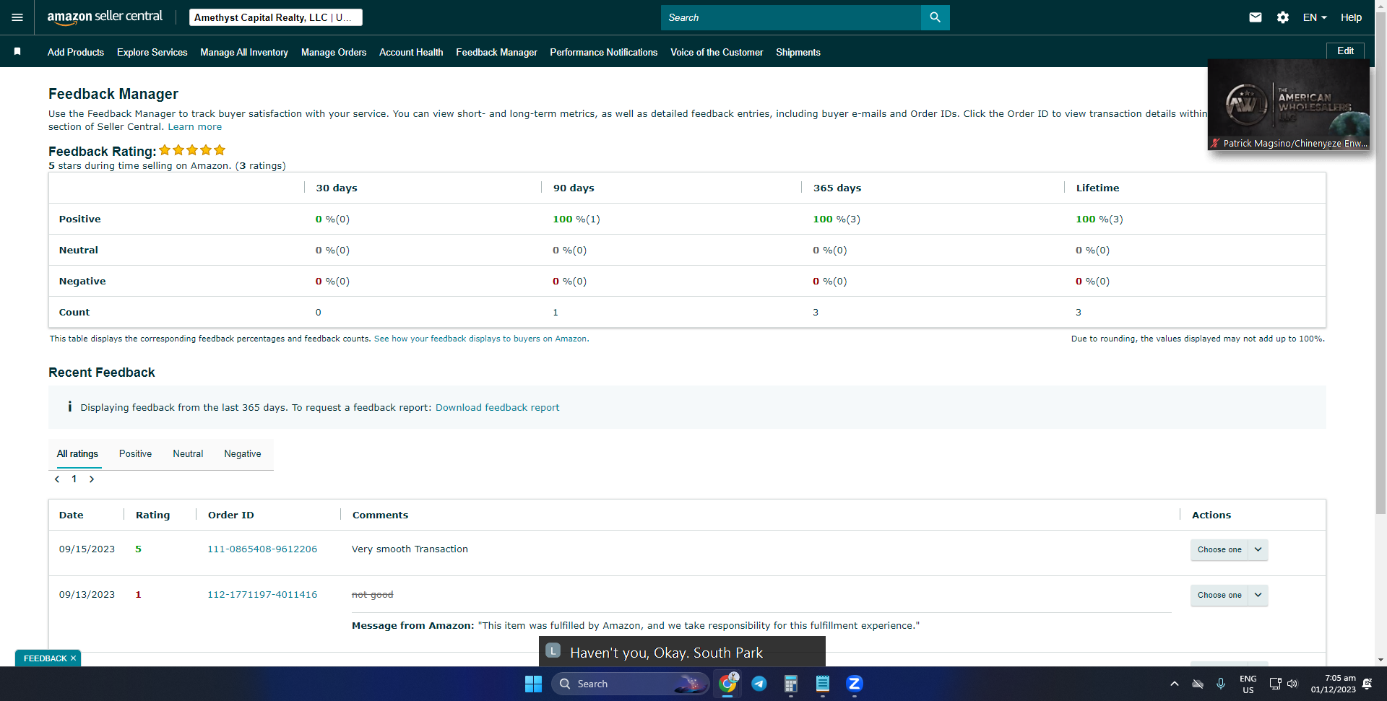Click the Learn more link

click(x=195, y=127)
